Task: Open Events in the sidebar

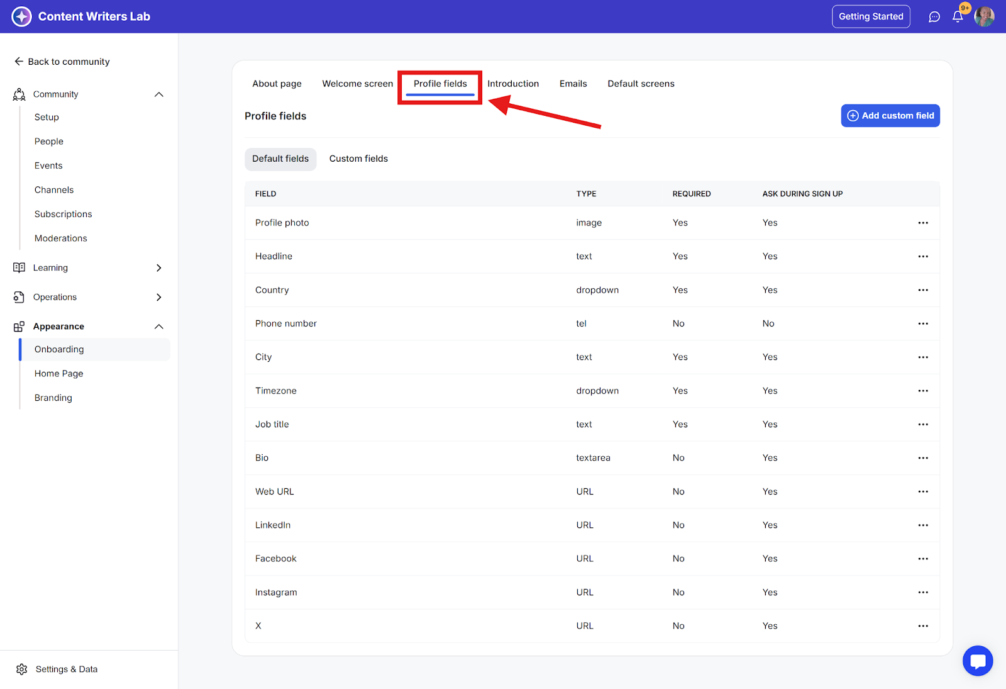Action: tap(48, 166)
